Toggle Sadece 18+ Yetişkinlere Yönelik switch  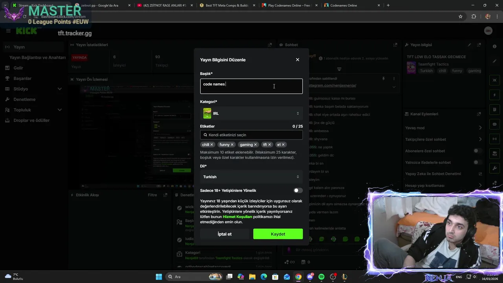point(298,191)
